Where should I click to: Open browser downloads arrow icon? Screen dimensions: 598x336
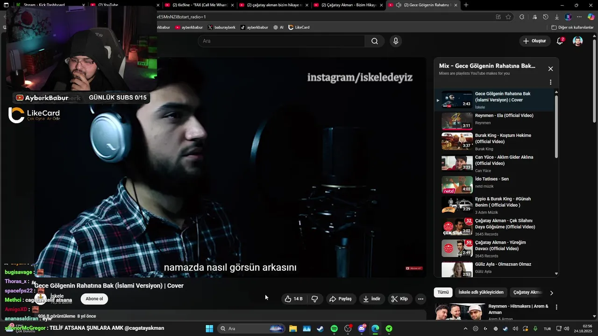click(557, 17)
